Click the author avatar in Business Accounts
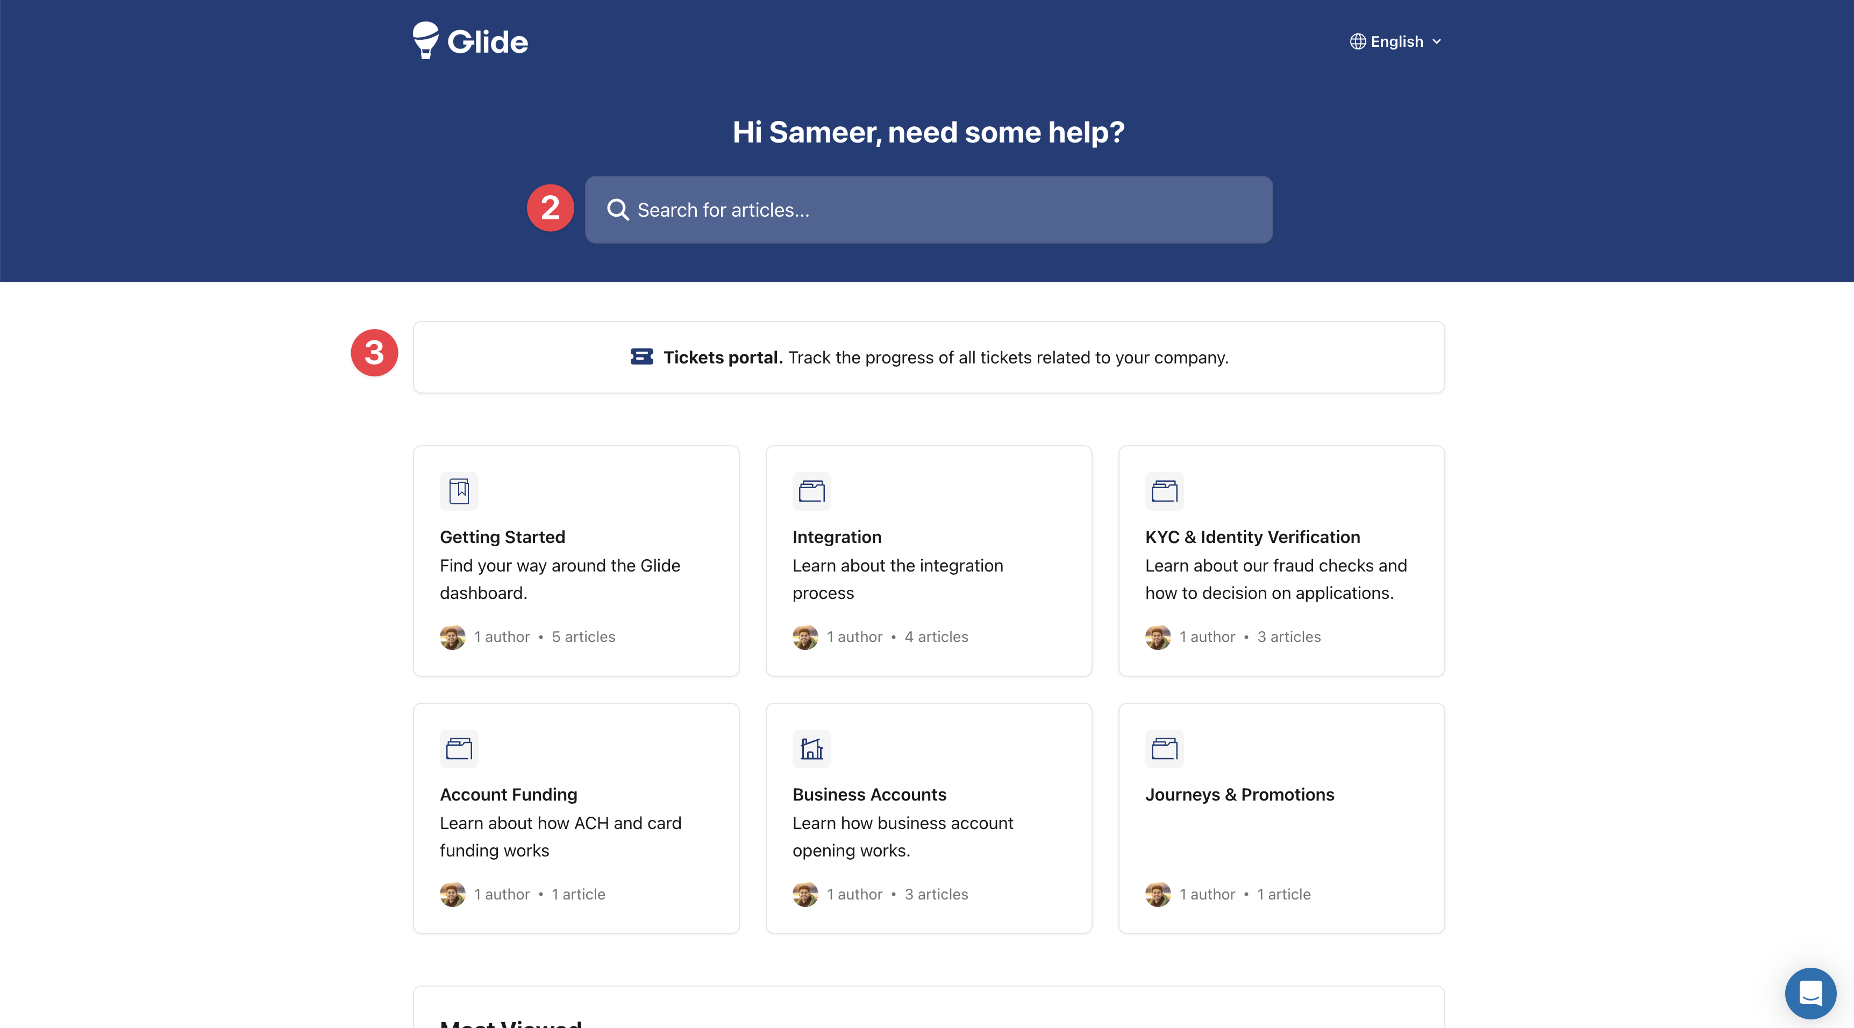1854x1028 pixels. 804,894
